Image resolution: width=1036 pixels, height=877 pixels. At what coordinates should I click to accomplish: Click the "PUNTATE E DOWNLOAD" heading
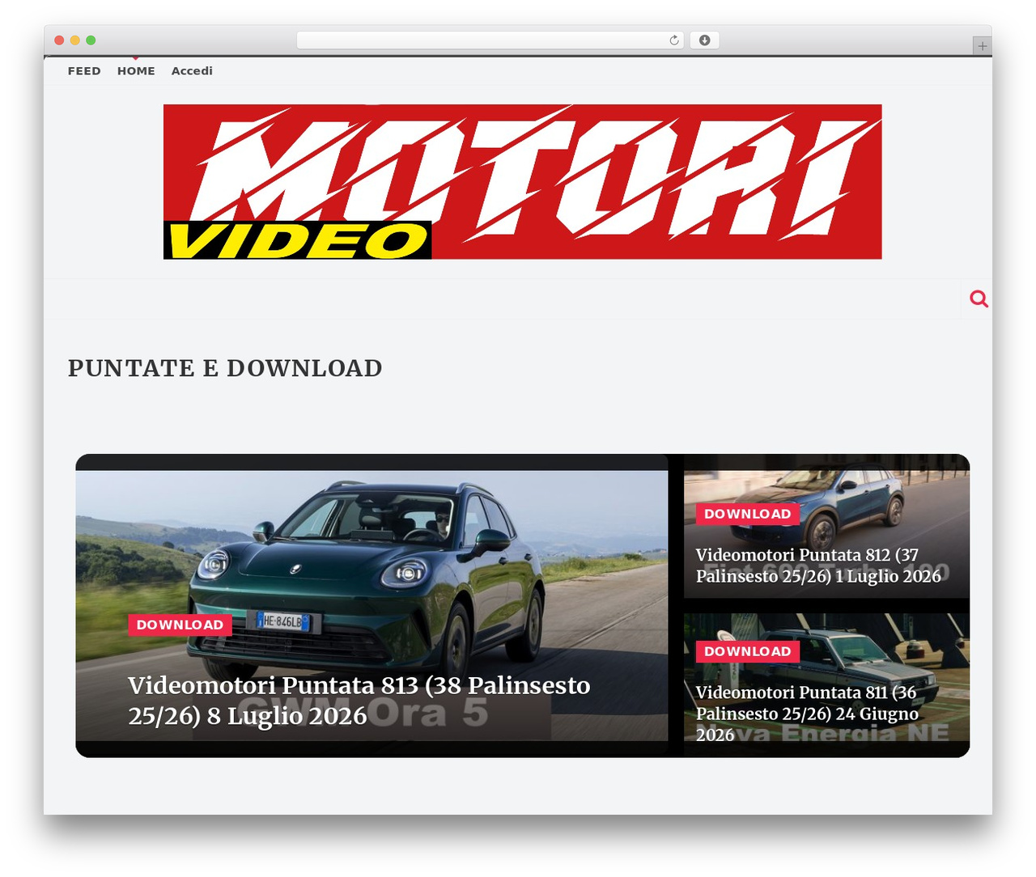click(225, 368)
